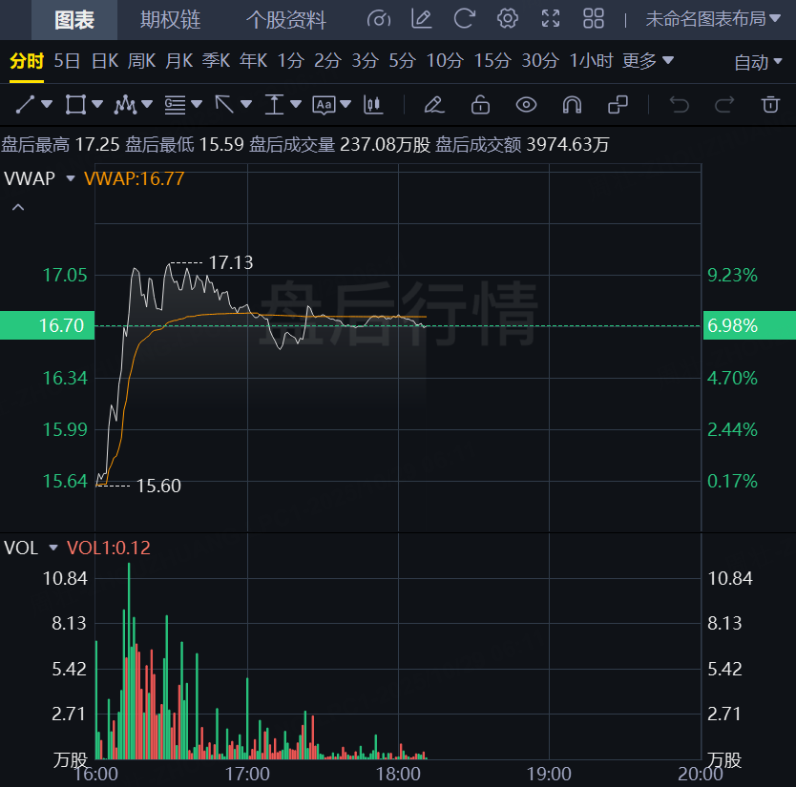
Task: Open the multi-chart grid layout icon
Action: [x=594, y=19]
